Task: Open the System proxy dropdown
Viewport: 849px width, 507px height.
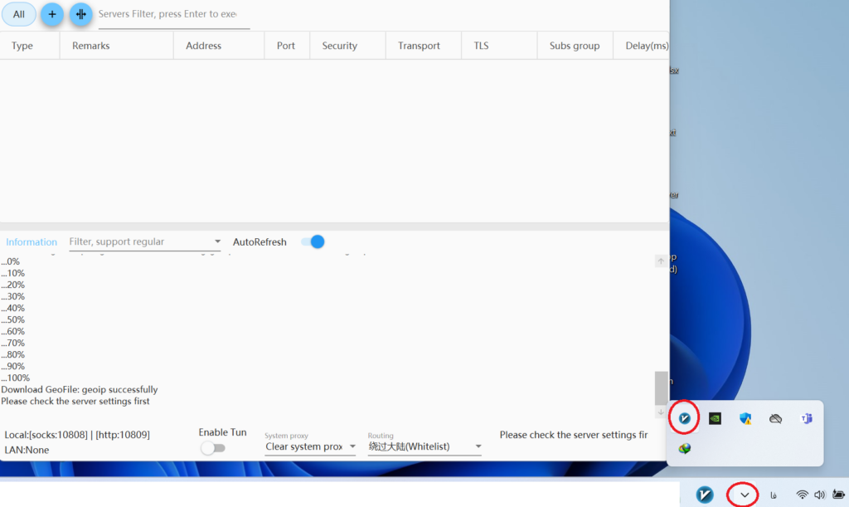Action: click(x=310, y=446)
